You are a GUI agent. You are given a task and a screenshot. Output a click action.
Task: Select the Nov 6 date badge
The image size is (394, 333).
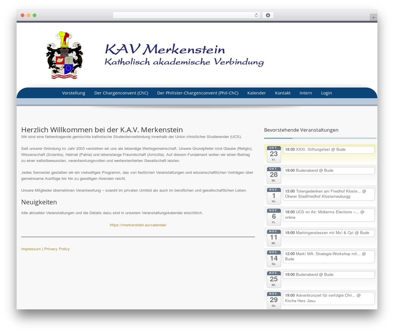tap(274, 217)
